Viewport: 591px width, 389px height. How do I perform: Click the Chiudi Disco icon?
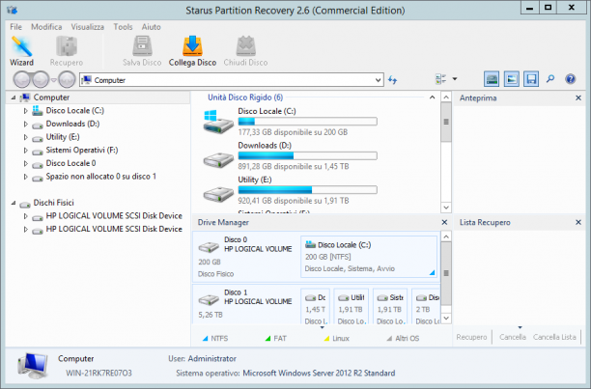click(245, 51)
